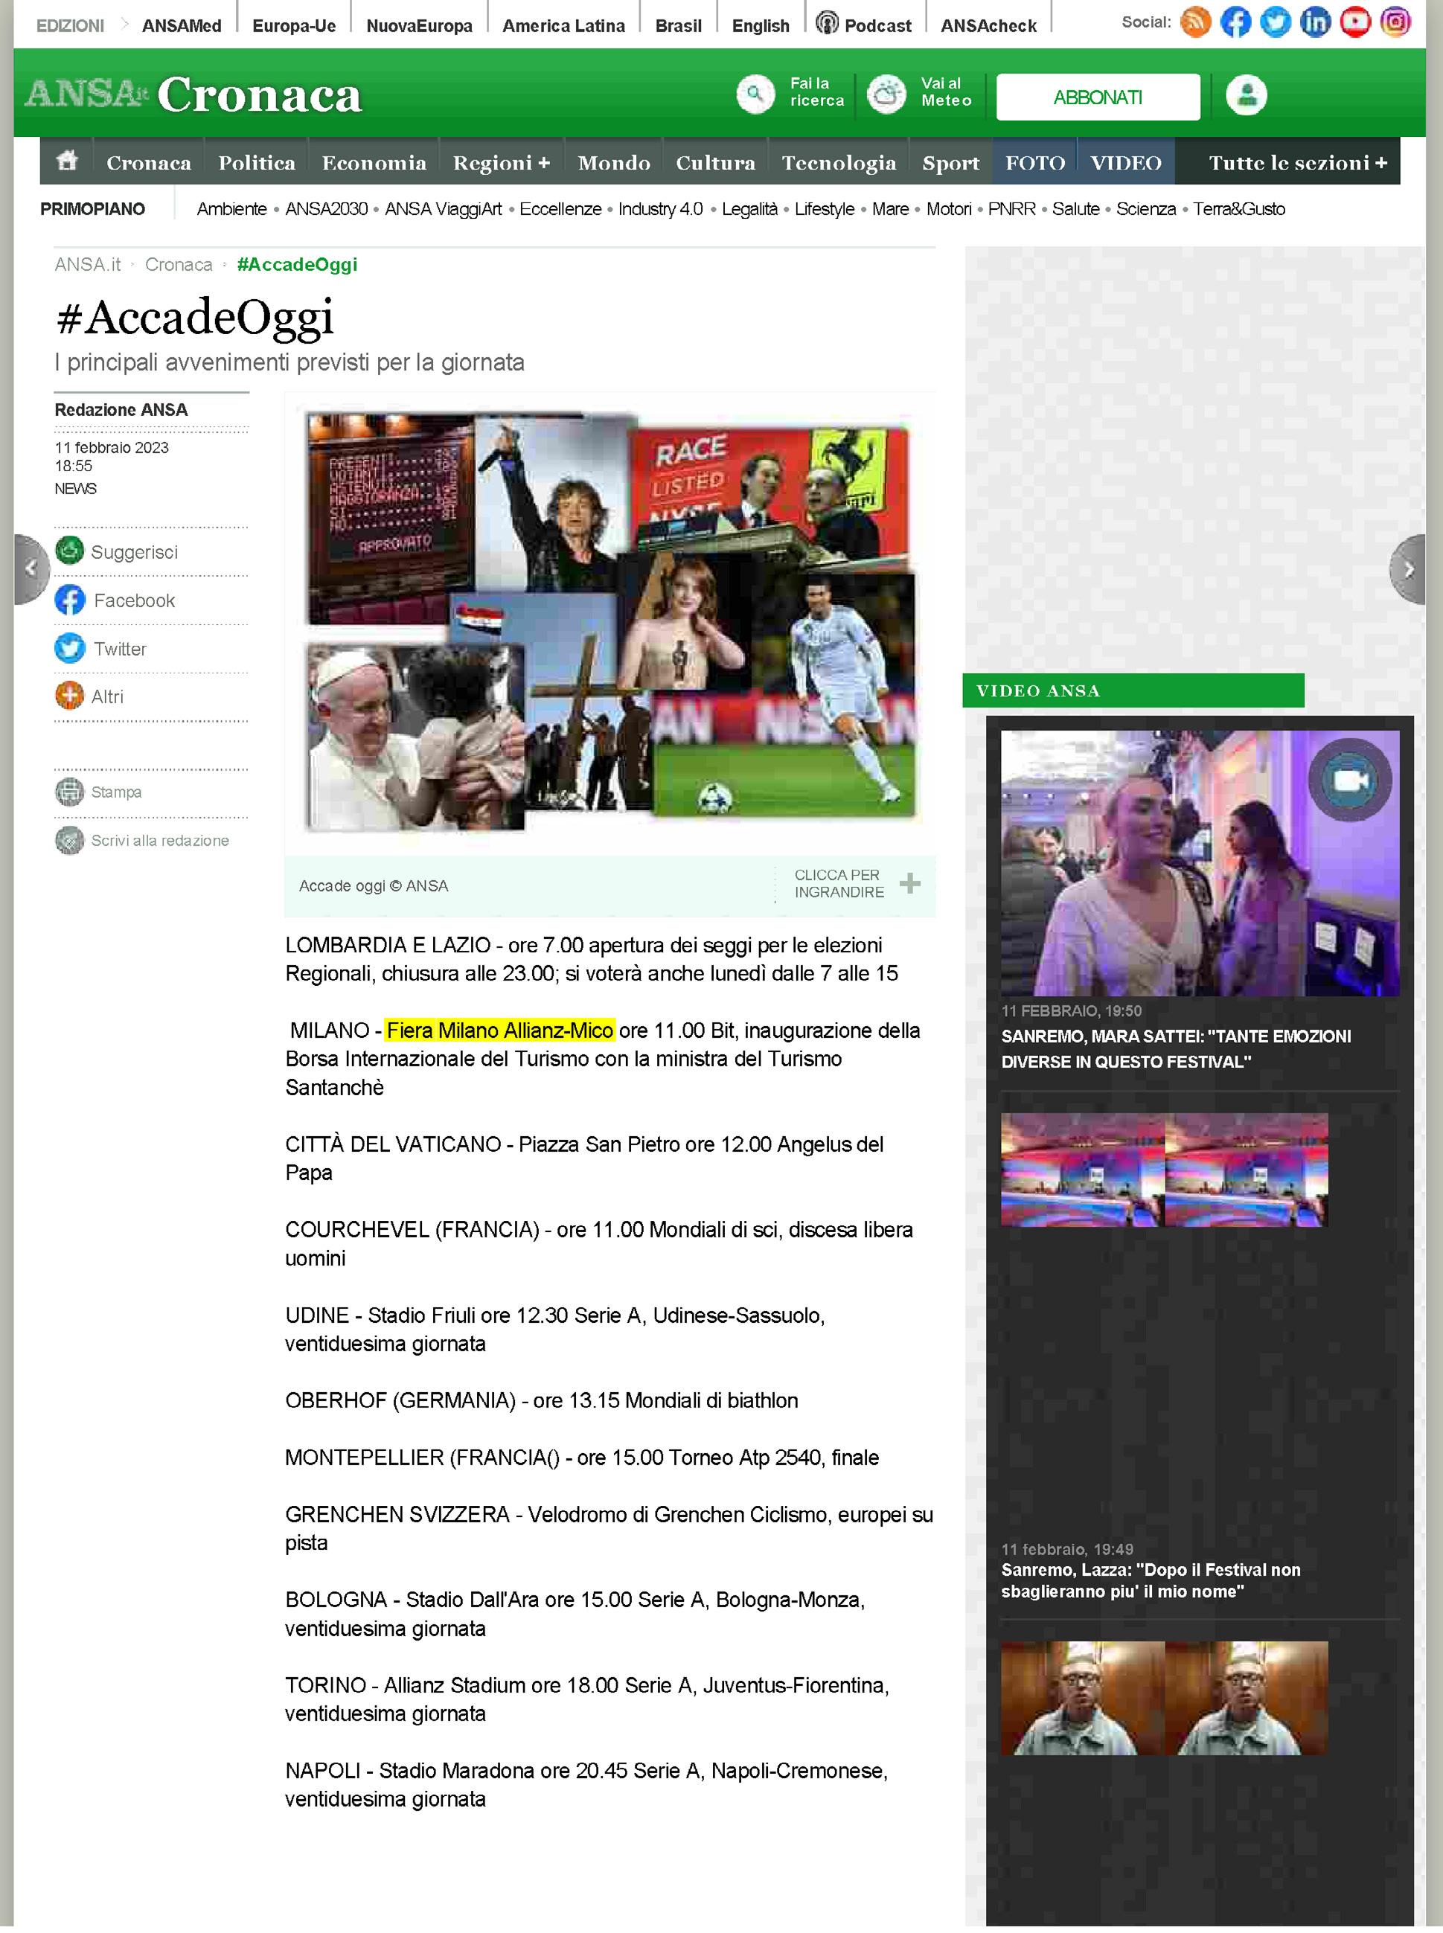Click the RSS feed social icon
Image resolution: width=1443 pixels, height=1933 pixels.
1195,22
